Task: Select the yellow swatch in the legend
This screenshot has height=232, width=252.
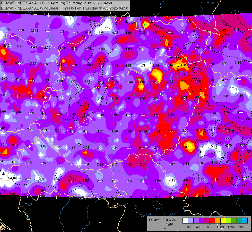Action: click(x=223, y=220)
